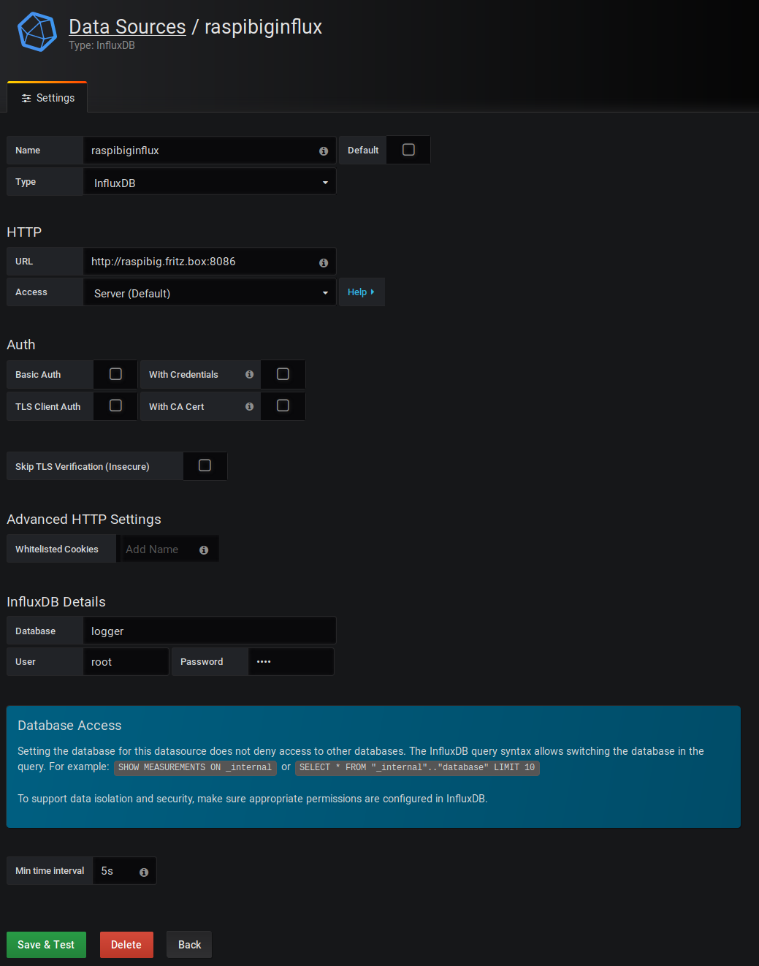759x966 pixels.
Task: Open the Type dropdown showing InfluxDB
Action: point(210,182)
